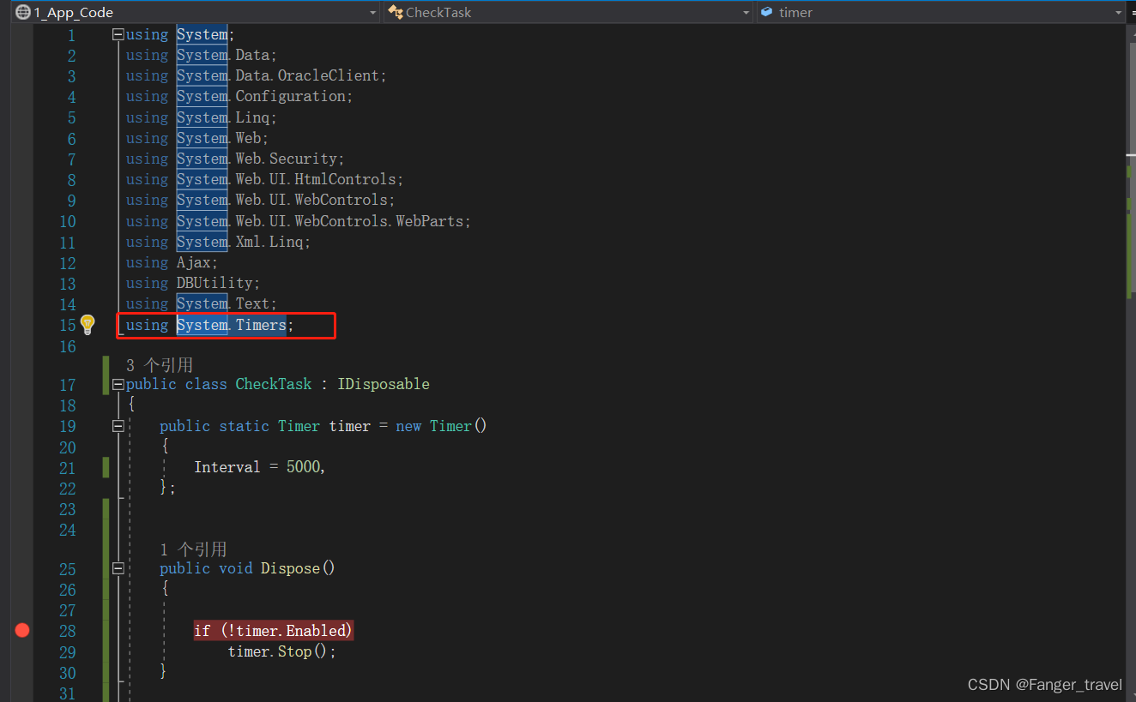This screenshot has width=1136, height=702.
Task: Collapse the CheckTask class body at line 17
Action: [x=118, y=384]
